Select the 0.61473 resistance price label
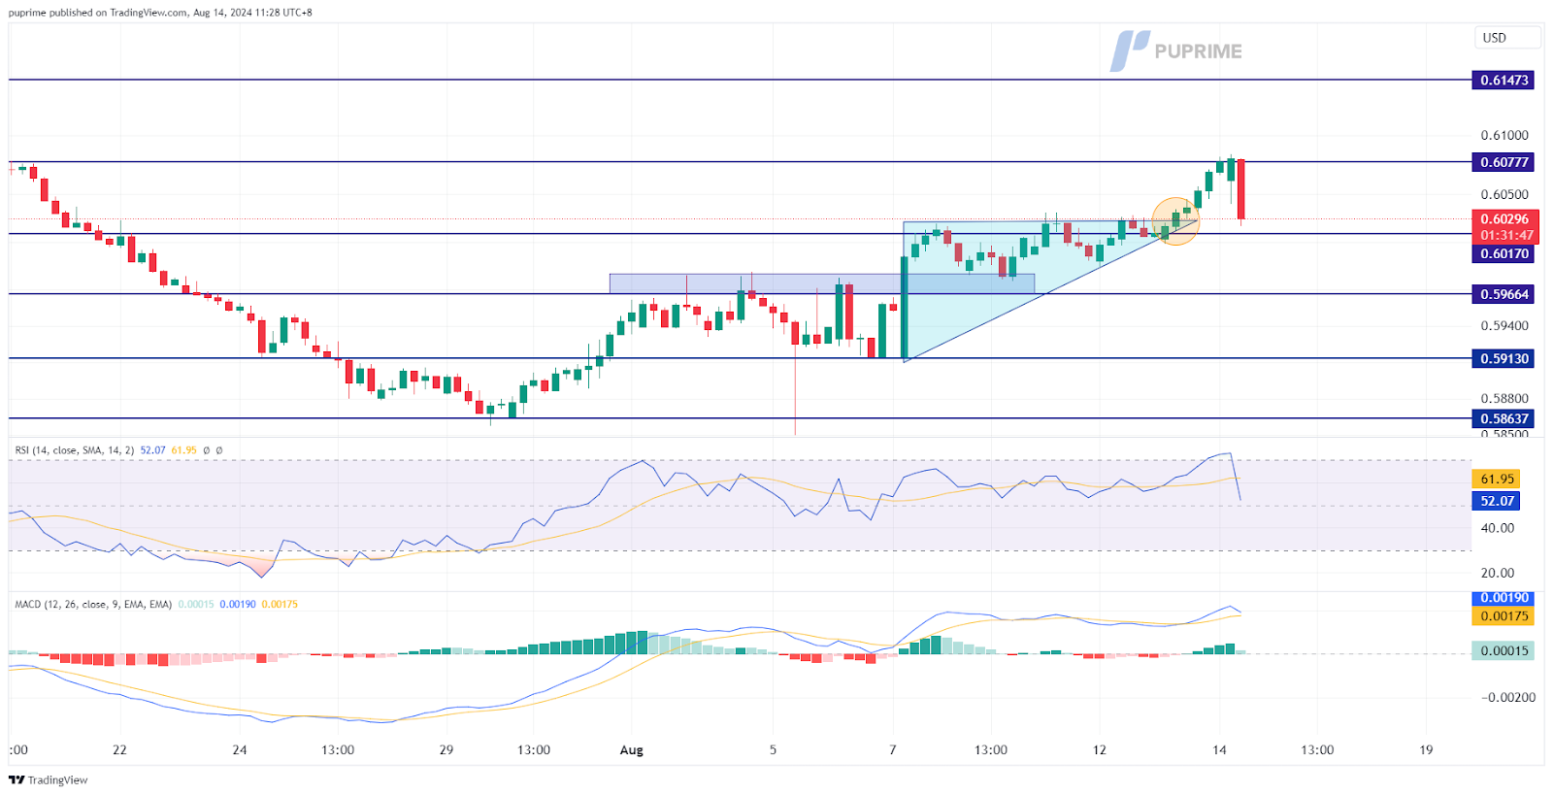 tap(1503, 81)
